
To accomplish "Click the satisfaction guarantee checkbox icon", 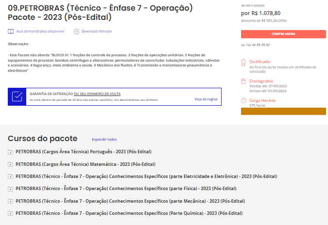I will pos(17,96).
